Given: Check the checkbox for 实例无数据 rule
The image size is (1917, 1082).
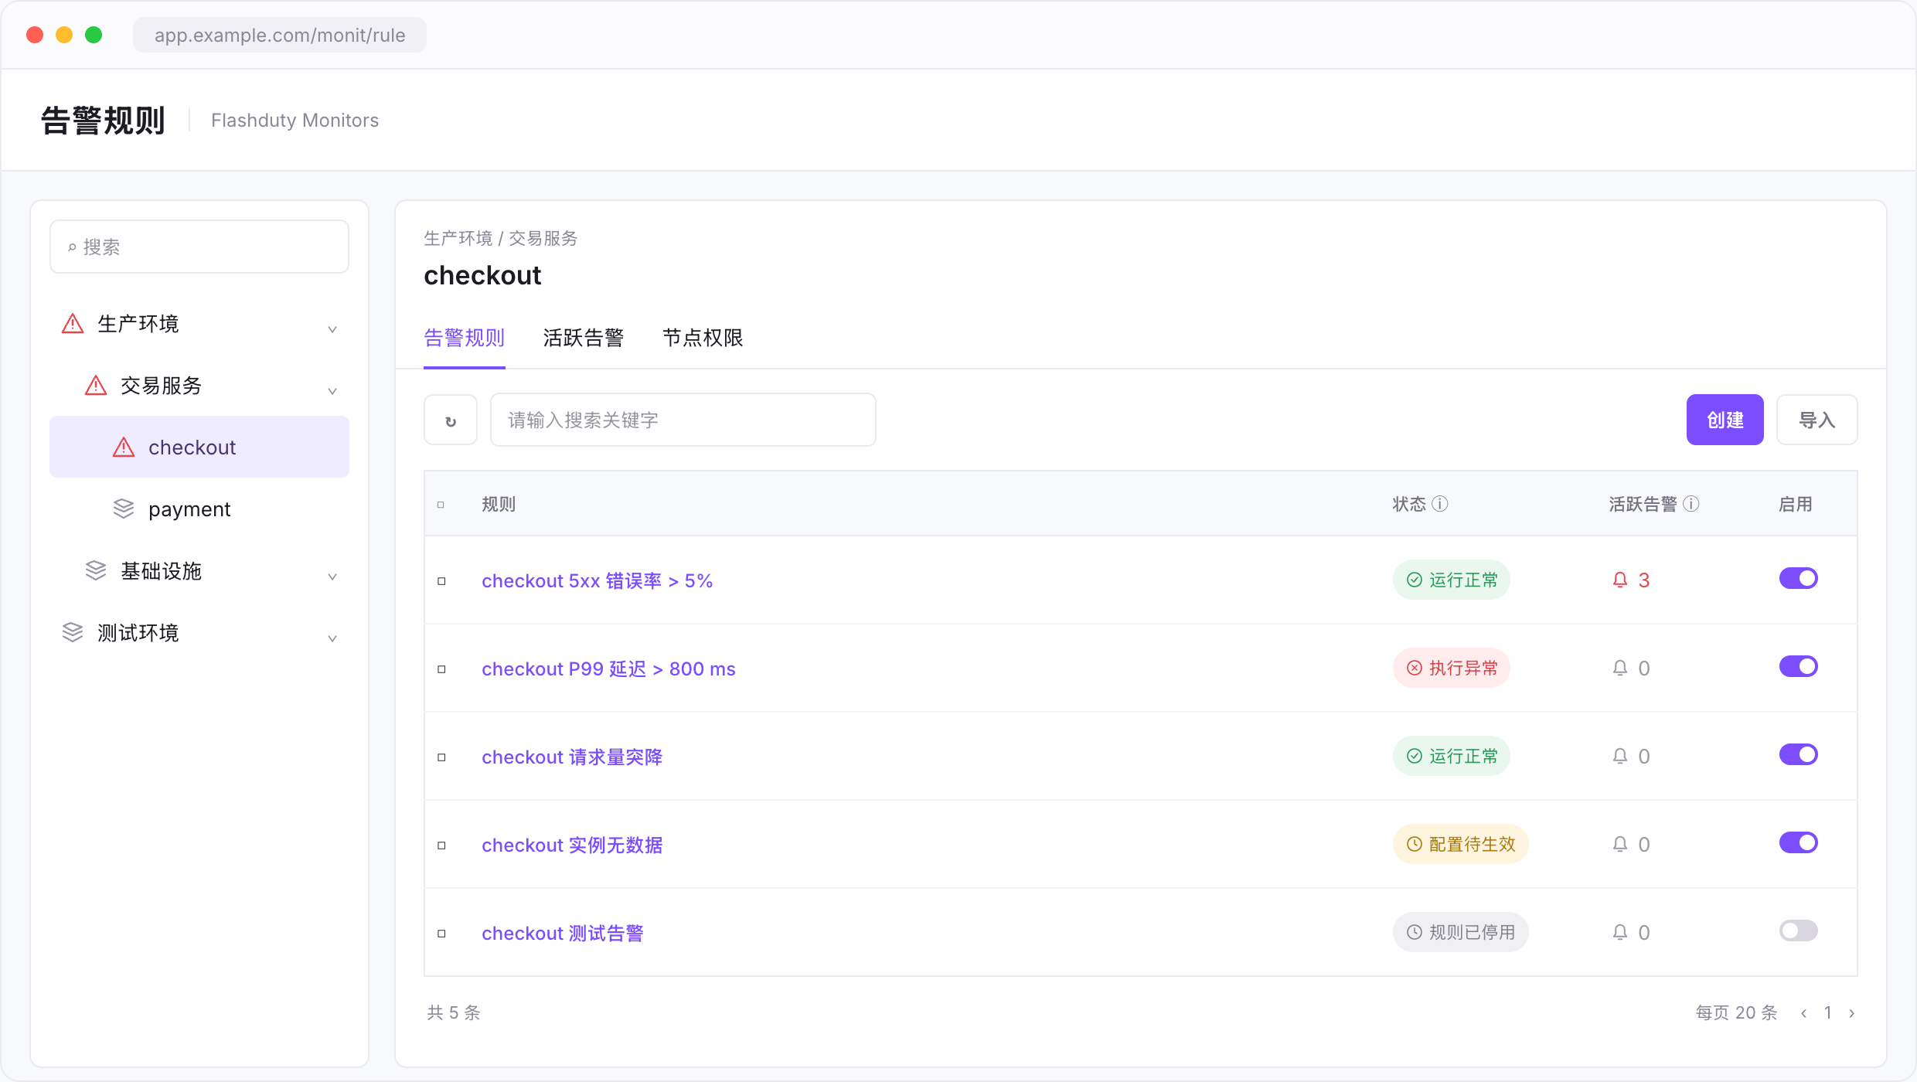Looking at the screenshot, I should [442, 846].
